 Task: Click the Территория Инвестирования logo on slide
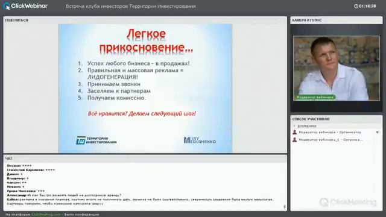(x=96, y=140)
